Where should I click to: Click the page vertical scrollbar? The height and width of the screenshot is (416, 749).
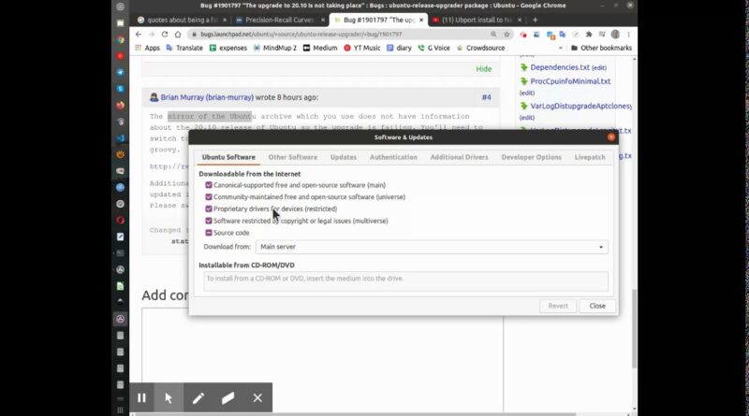634,328
